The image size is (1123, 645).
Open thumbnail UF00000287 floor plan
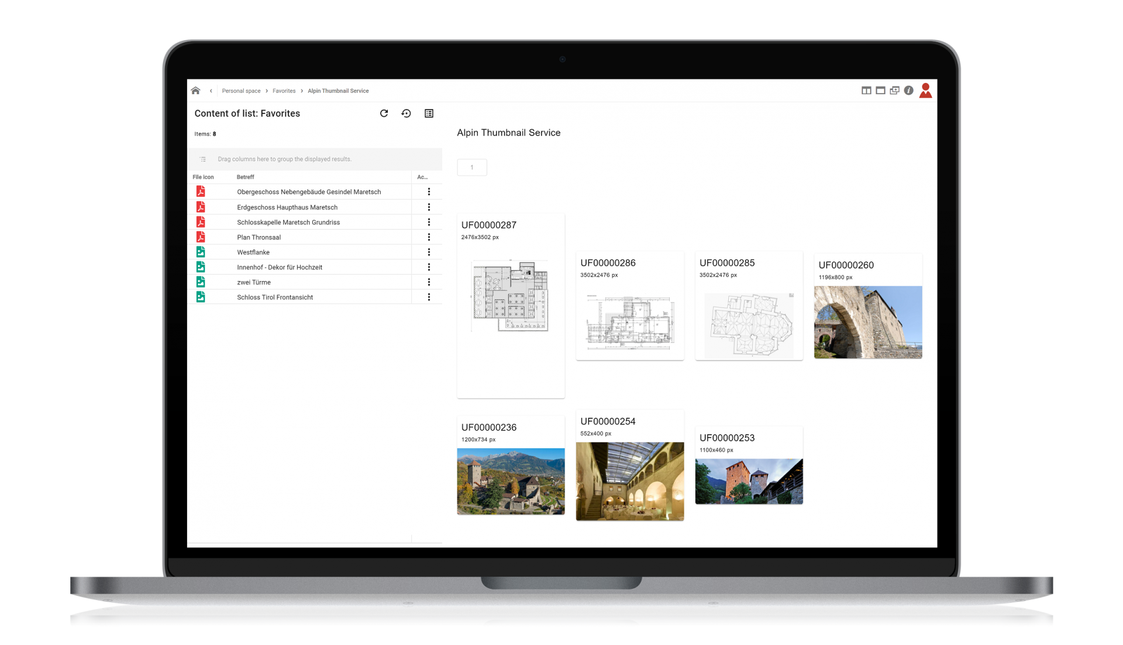[x=511, y=306]
